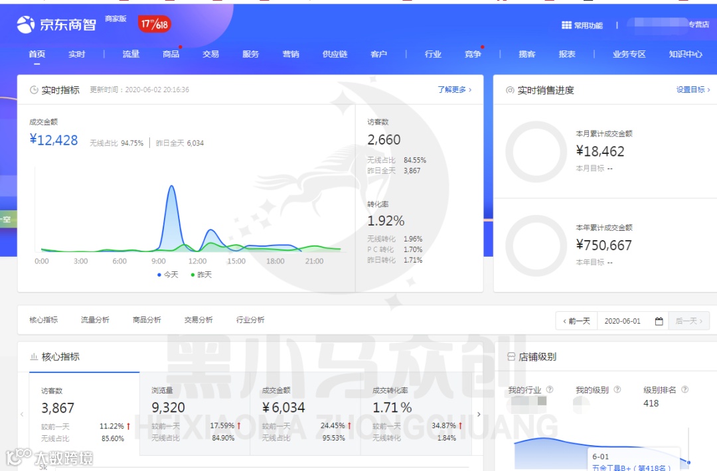Click the target icon beside 实时销售进度
The width and height of the screenshot is (717, 471).
pos(510,90)
